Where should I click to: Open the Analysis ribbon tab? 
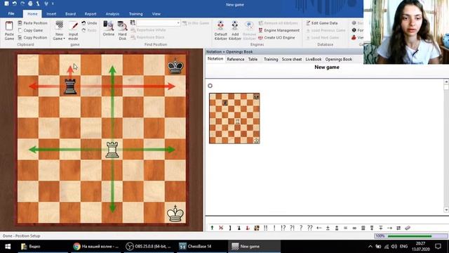[x=112, y=14]
